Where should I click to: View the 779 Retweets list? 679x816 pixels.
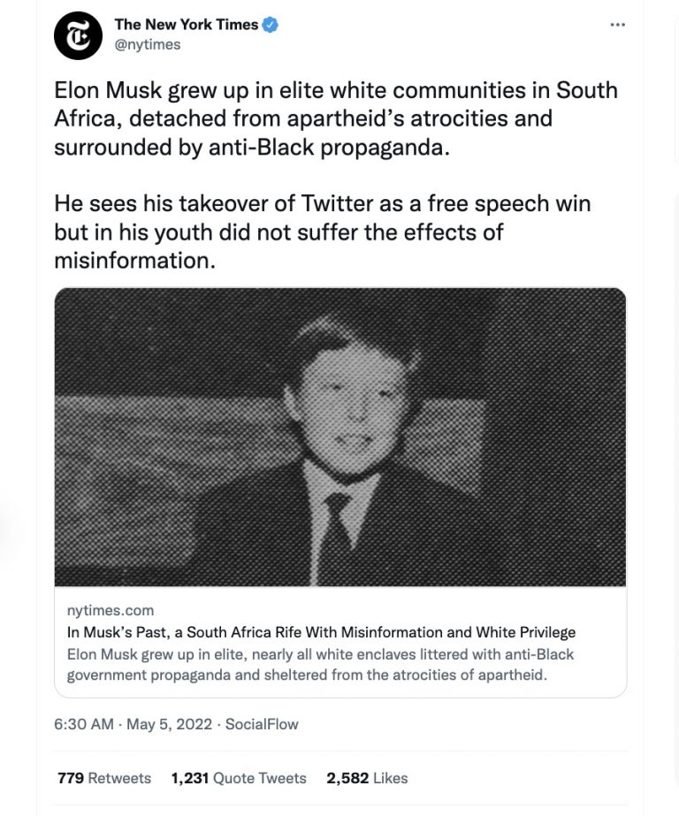coord(104,778)
